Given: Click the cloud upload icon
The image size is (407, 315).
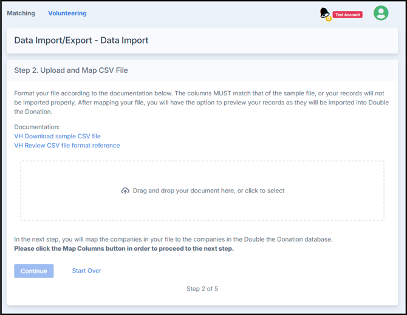Looking at the screenshot, I should coord(125,191).
